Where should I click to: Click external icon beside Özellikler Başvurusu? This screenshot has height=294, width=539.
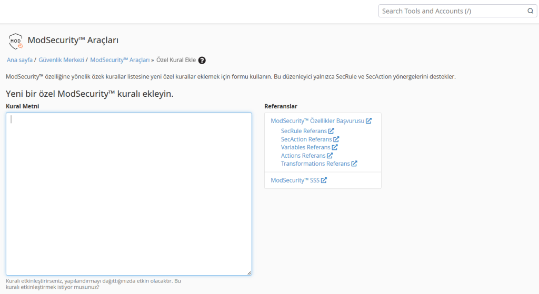pyautogui.click(x=368, y=120)
